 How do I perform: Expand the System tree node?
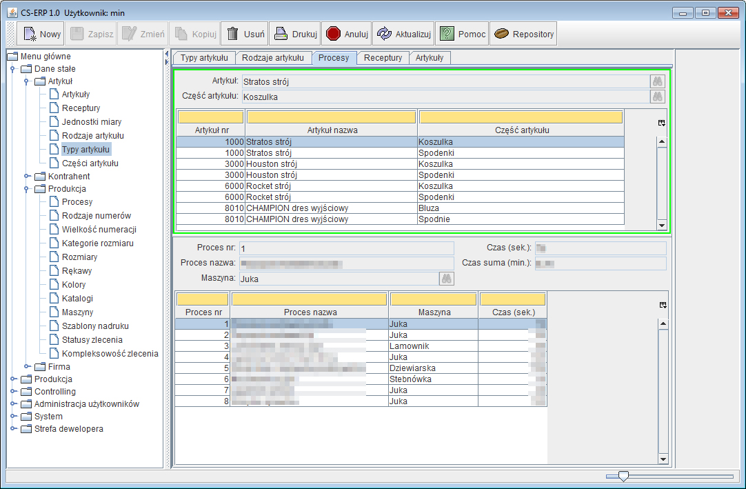point(13,416)
